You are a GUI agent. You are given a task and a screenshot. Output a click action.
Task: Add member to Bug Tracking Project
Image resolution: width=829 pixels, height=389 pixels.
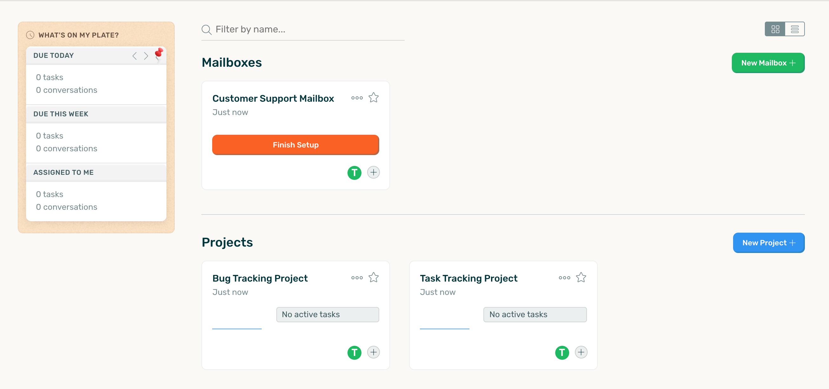[373, 352]
